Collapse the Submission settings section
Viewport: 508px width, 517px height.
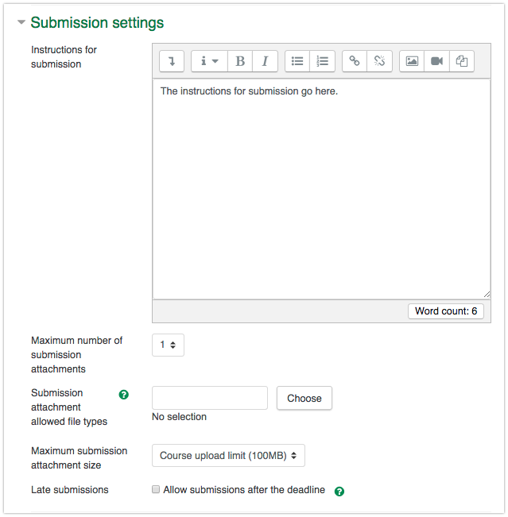21,23
